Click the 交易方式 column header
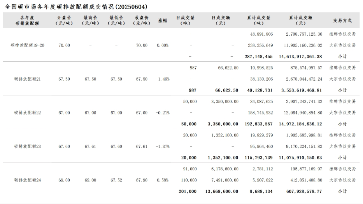The height and width of the screenshot is (204, 363). coord(342,21)
